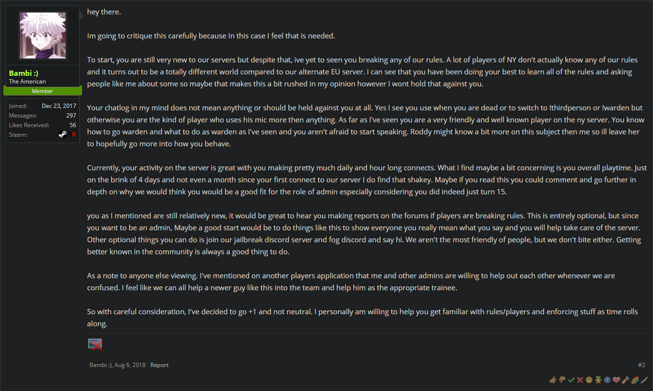Click the Aug 6, 2018 post date

coord(130,365)
